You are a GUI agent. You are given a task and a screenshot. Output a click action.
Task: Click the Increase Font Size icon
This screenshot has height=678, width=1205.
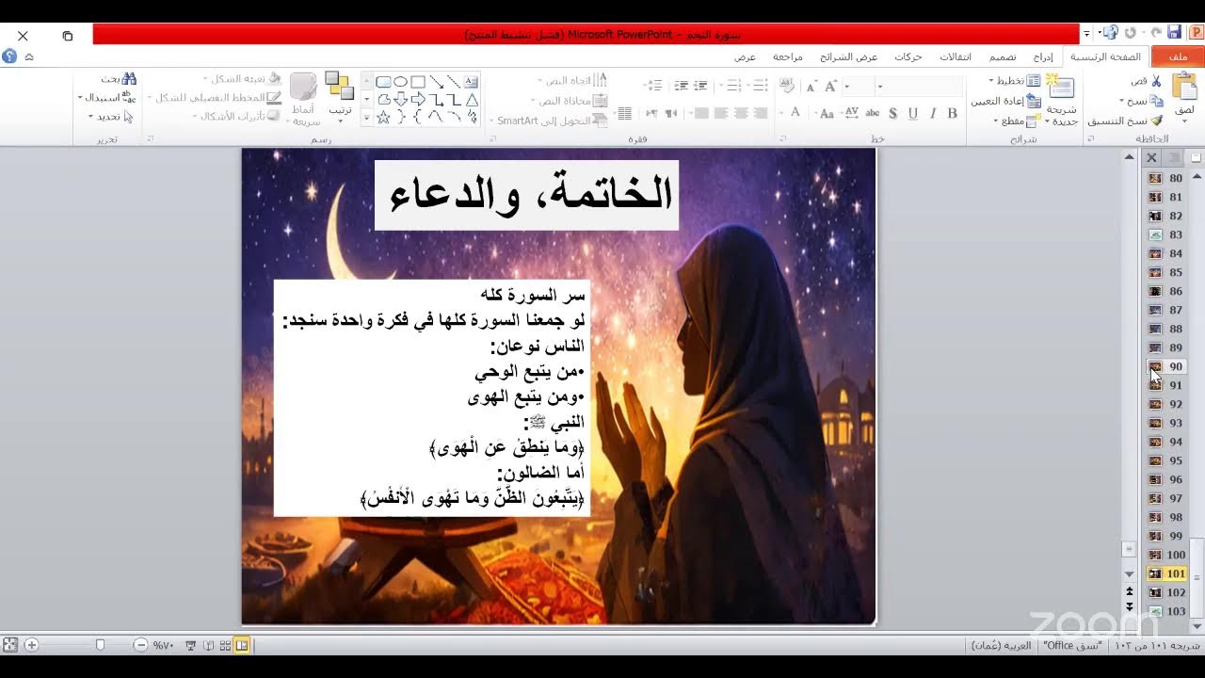click(830, 86)
